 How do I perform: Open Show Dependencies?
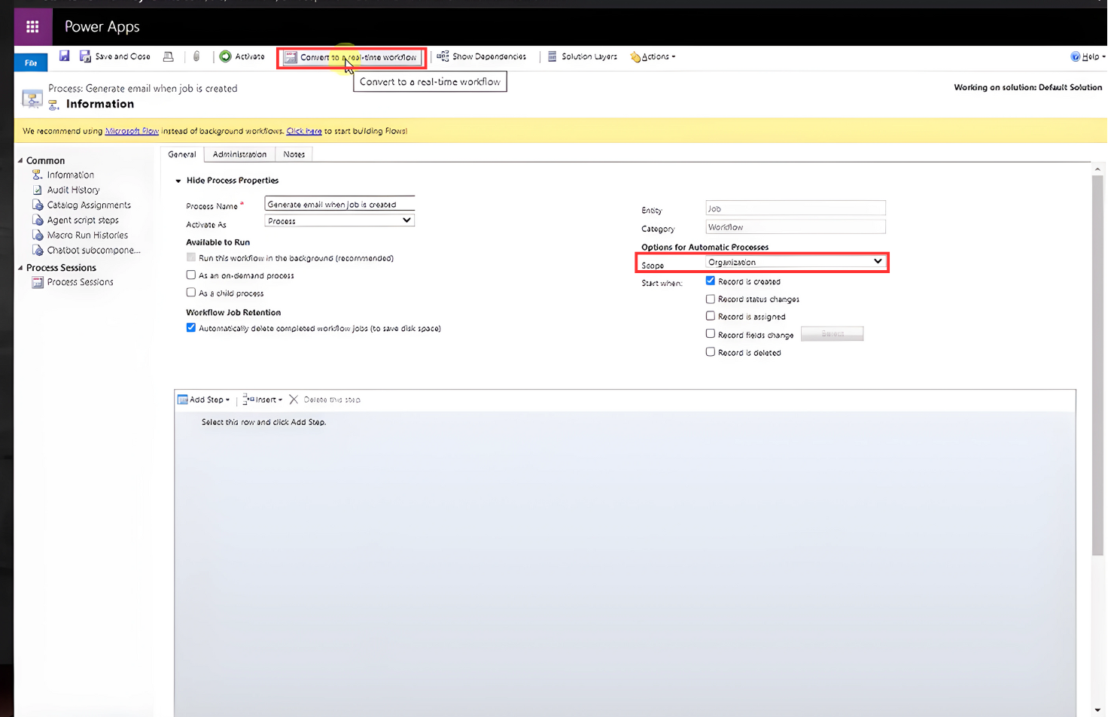pyautogui.click(x=482, y=56)
